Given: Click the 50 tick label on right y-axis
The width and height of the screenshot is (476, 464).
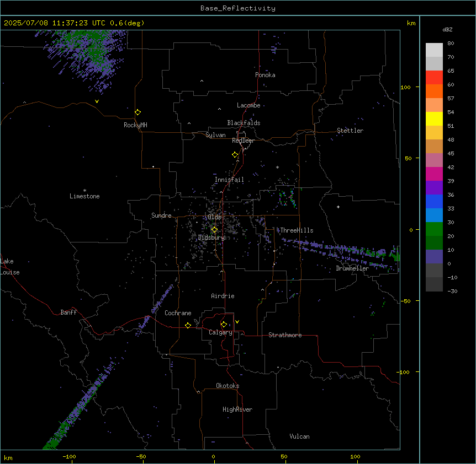Looking at the screenshot, I should 408,158.
